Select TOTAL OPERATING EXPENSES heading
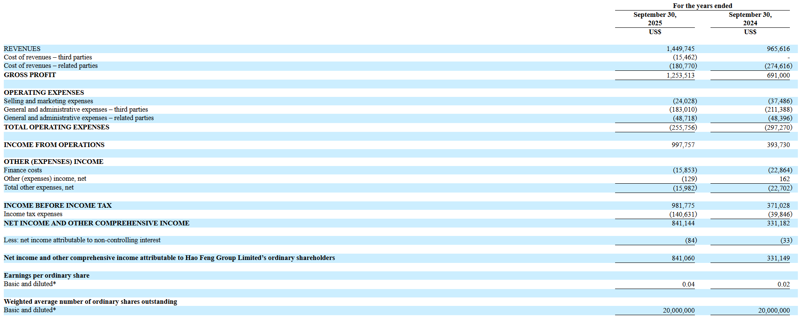Screen dimensions: 800x316 (57, 127)
